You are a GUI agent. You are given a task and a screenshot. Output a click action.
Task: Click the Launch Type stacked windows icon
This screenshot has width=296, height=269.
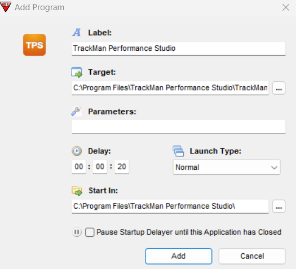(x=178, y=151)
